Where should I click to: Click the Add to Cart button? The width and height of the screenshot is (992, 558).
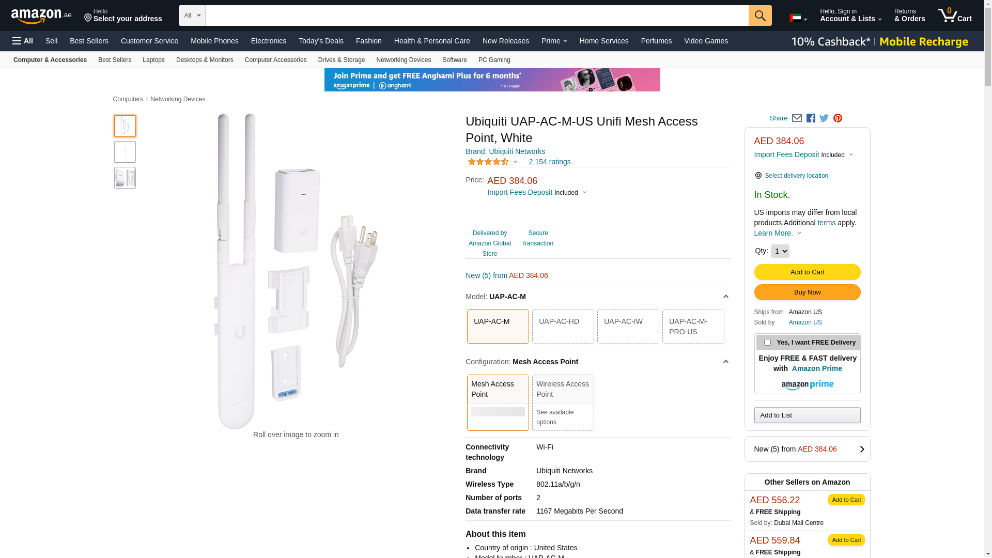[807, 272]
